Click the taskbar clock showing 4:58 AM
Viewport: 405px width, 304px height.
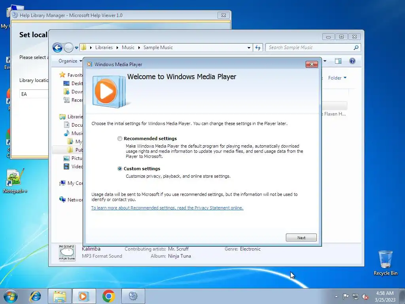coord(385,296)
